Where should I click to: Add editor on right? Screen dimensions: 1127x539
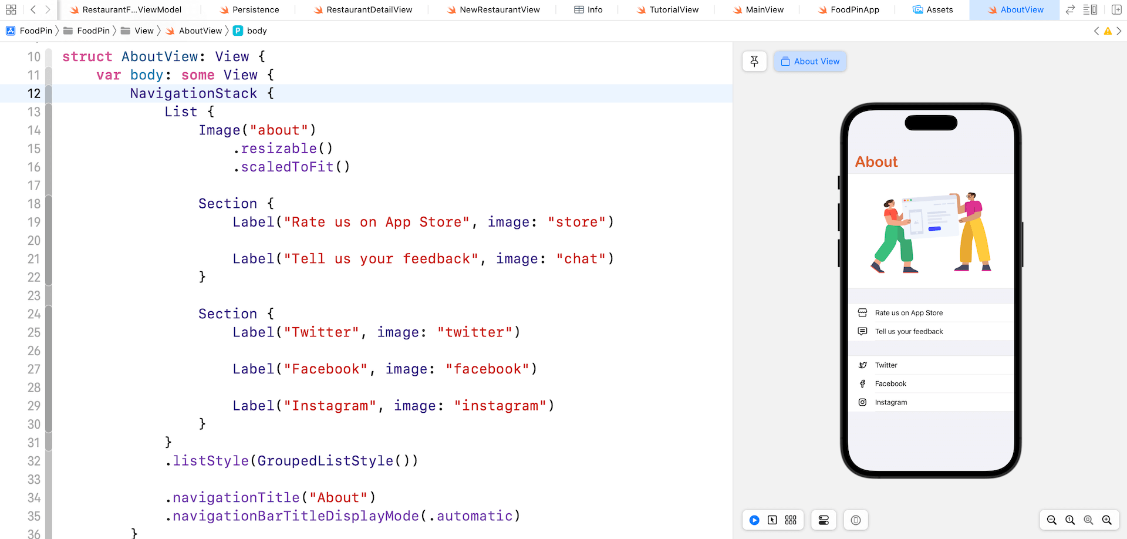coord(1116,9)
